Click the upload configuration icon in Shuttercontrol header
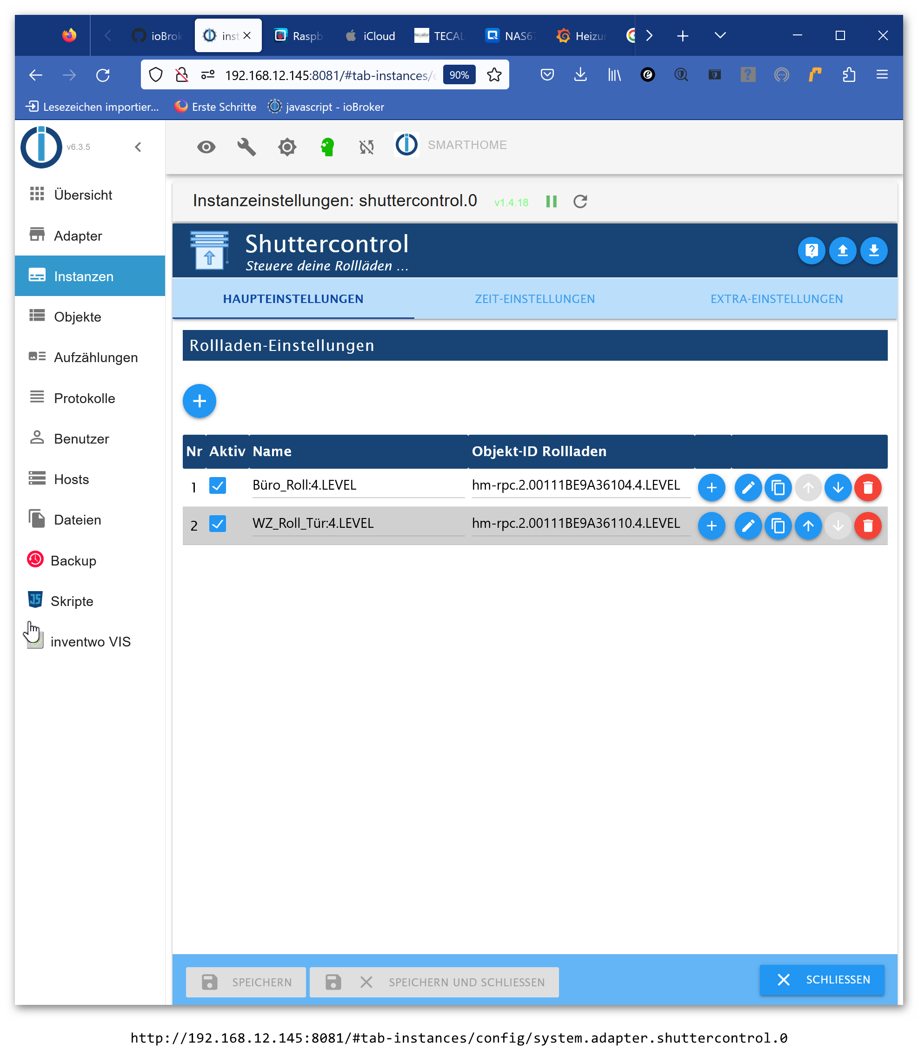This screenshot has width=918, height=1057. [x=843, y=251]
